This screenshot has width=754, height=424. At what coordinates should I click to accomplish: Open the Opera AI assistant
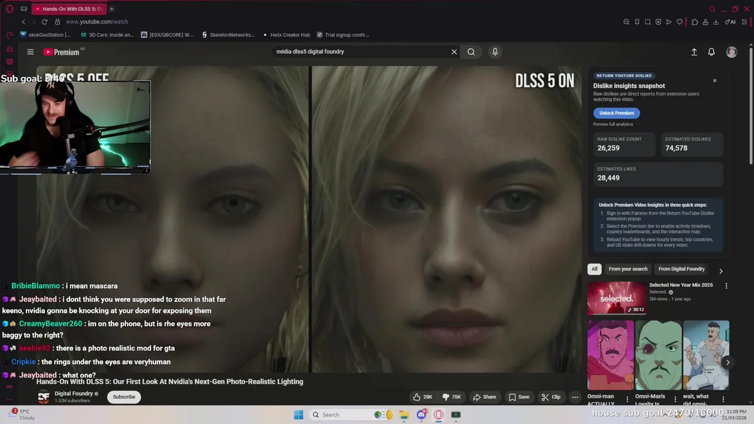[730, 22]
